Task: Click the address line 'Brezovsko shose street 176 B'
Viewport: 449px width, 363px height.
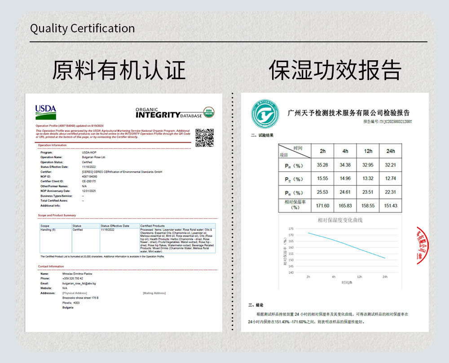Action: [80, 298]
